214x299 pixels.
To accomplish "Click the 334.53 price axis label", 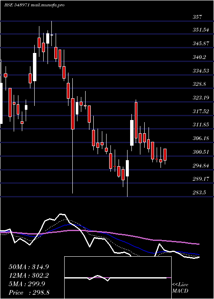I will pos(201,71).
